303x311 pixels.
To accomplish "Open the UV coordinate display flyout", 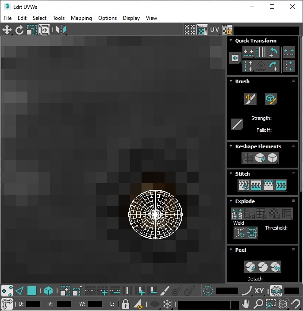I will click(x=215, y=30).
